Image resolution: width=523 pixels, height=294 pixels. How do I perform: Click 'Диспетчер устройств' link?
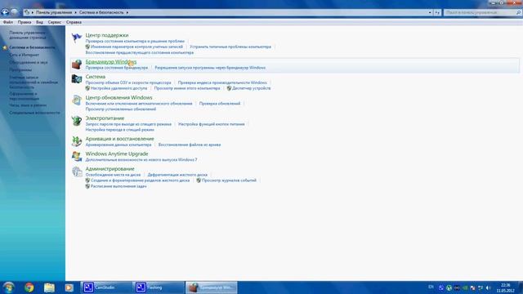tap(251, 88)
